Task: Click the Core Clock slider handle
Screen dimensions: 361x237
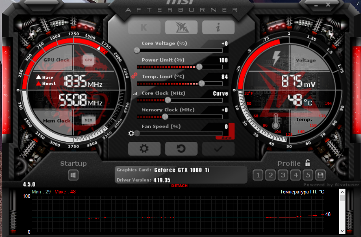Action: click(168, 100)
